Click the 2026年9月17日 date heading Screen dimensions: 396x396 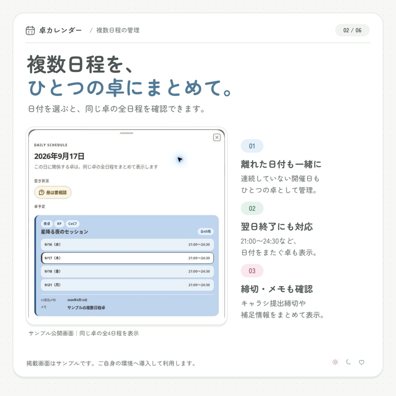tap(59, 156)
